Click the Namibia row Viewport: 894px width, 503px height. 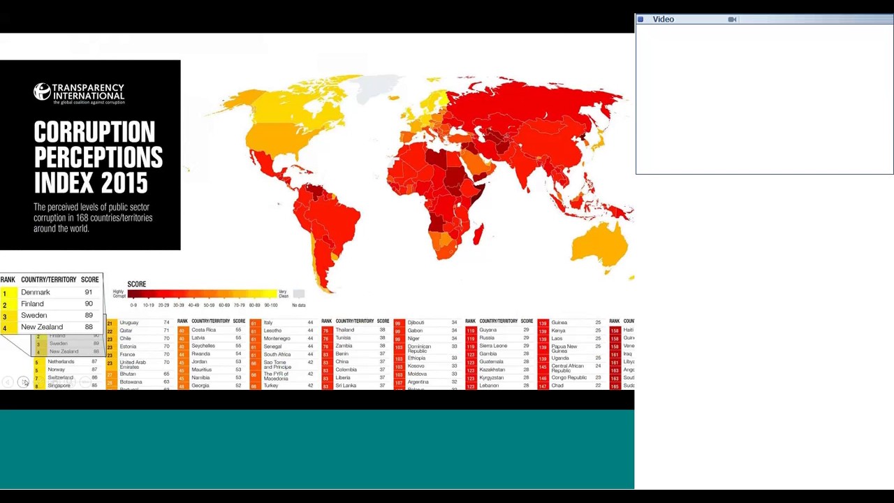pyautogui.click(x=211, y=378)
